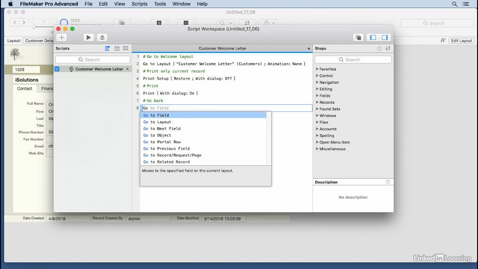Click the Description help question mark icon
Image resolution: width=478 pixels, height=269 pixels.
coord(388,182)
